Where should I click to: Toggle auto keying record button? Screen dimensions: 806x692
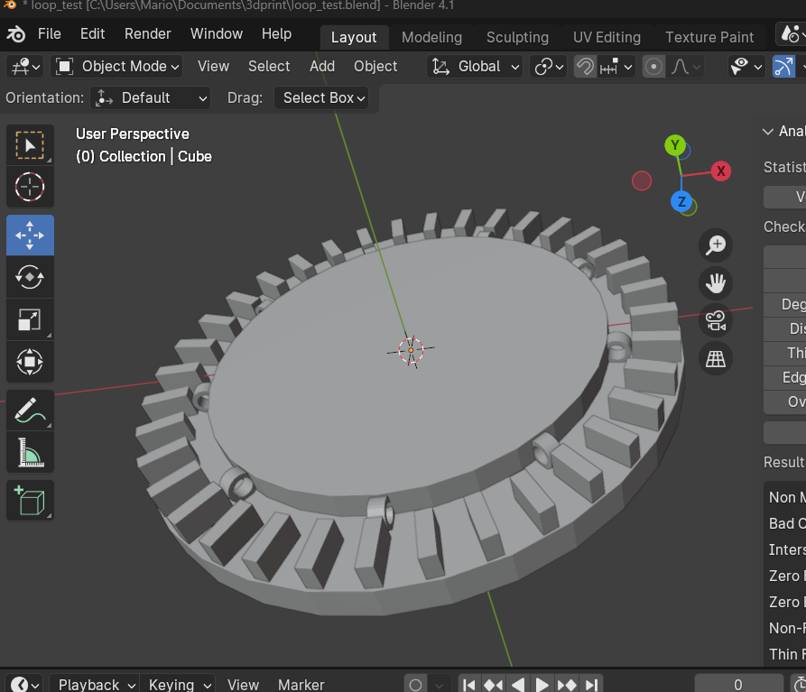[415, 684]
